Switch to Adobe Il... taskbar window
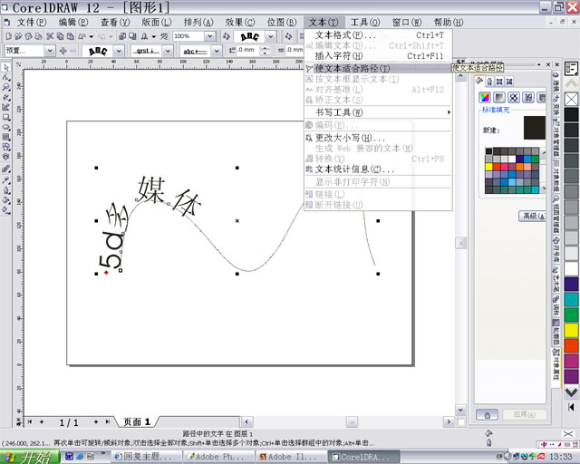Viewport: 580px width, 464px height. click(x=292, y=457)
